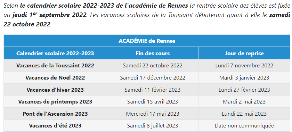Click the ACADÉMIE de Rennes table header

(147, 41)
